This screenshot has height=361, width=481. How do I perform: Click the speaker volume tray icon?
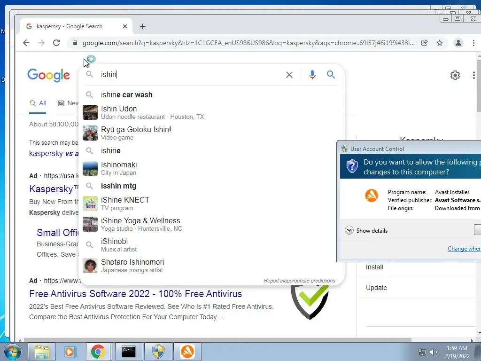pyautogui.click(x=433, y=352)
